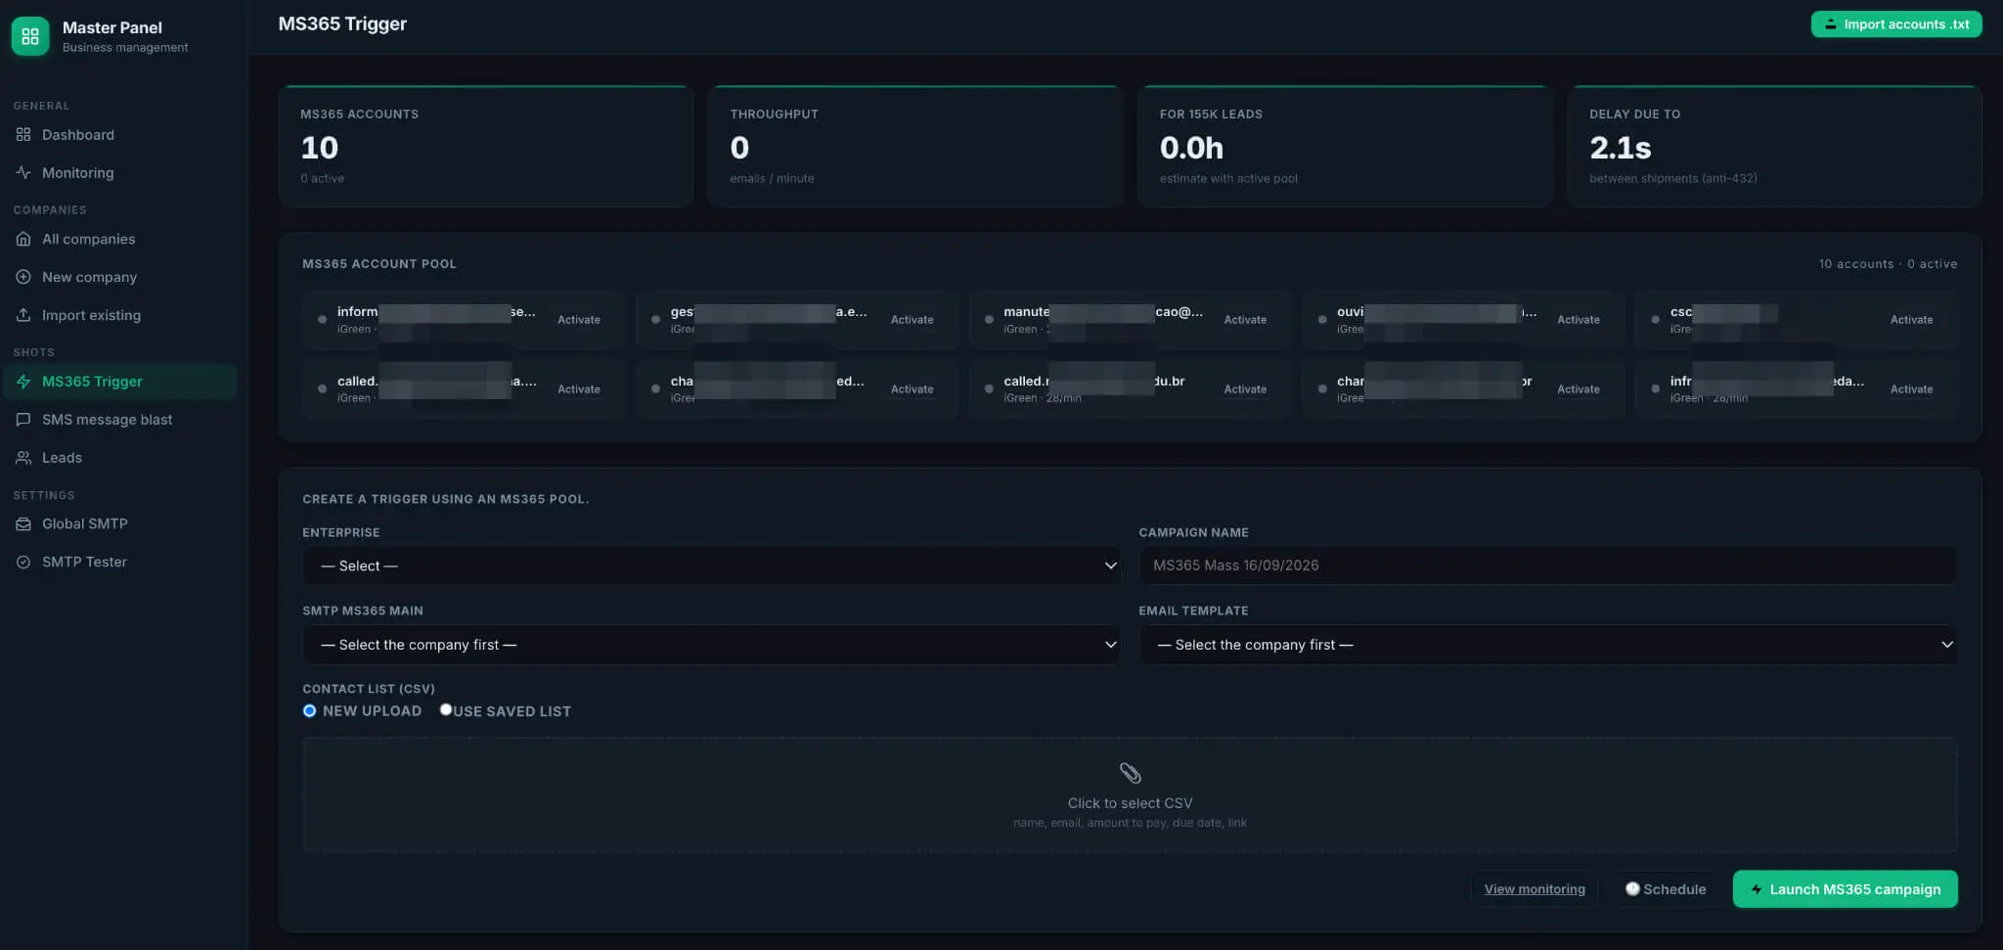This screenshot has width=2003, height=950.
Task: Select MS365 Trigger in the sidebar
Action: coord(119,382)
